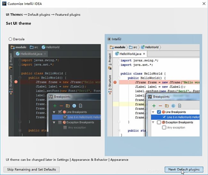Toggle Exception Breakpoints checkbox in IntelliJ preview
The image size is (208, 175).
(159, 122)
